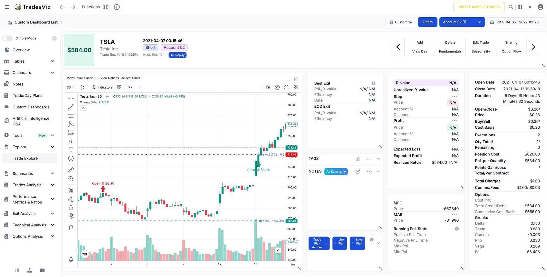The image size is (547, 277).
Task: Click the DELETE SAMPLE TRADES button
Action: (479, 7)
